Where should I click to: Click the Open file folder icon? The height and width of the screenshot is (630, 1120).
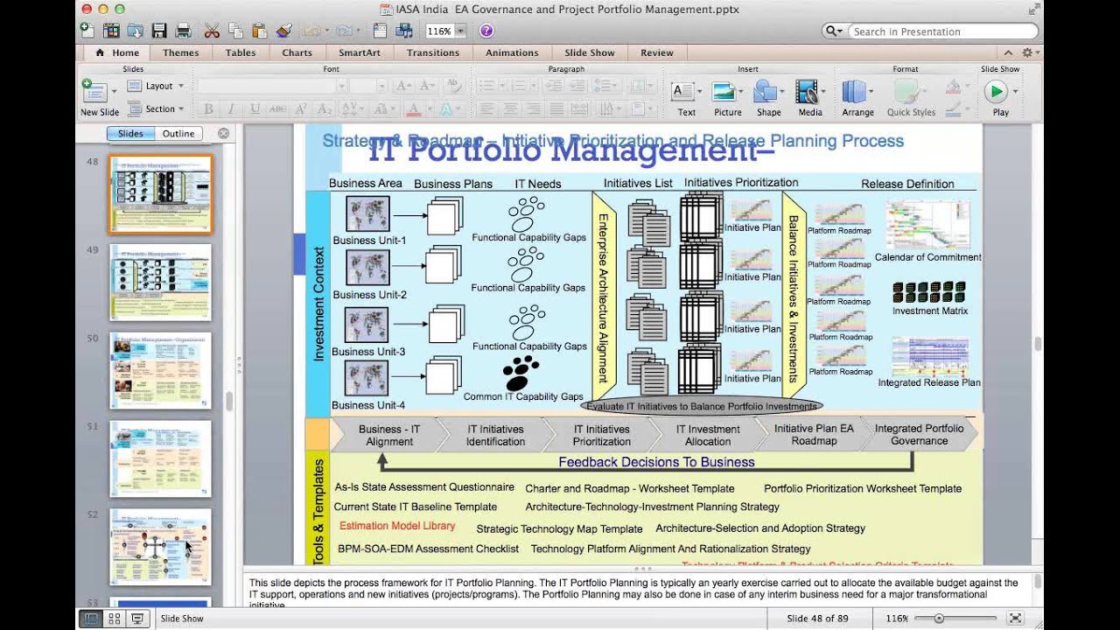[135, 31]
